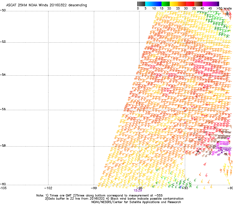233x204 pixels.
Task: Pick the brown 35-40 knots legend swatch
Action: pos(198,4)
